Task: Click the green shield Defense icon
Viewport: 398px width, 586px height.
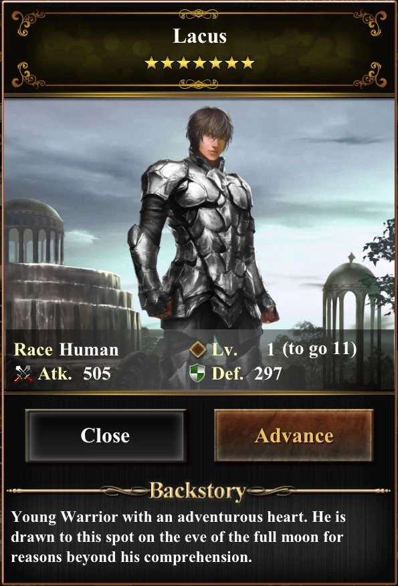Action: tap(197, 374)
